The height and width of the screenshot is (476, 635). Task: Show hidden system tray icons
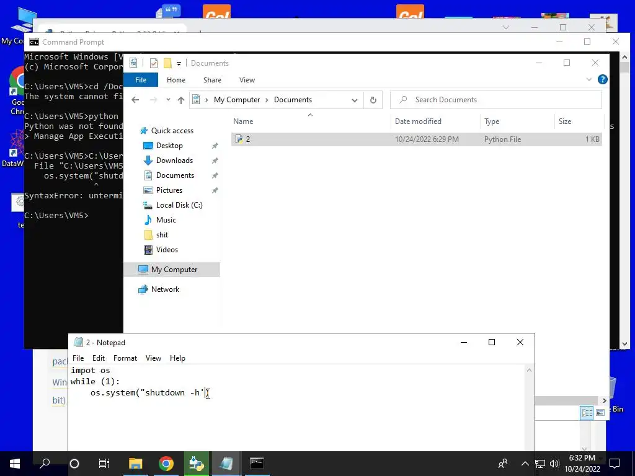[x=525, y=464]
